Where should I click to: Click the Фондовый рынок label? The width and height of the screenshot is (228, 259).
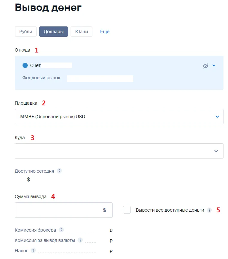[x=41, y=78]
